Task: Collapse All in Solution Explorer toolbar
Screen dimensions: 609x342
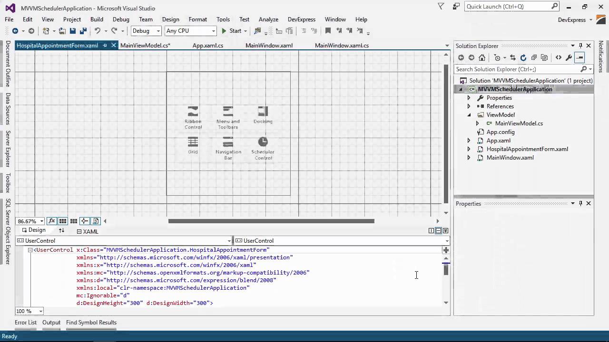Action: (x=534, y=57)
